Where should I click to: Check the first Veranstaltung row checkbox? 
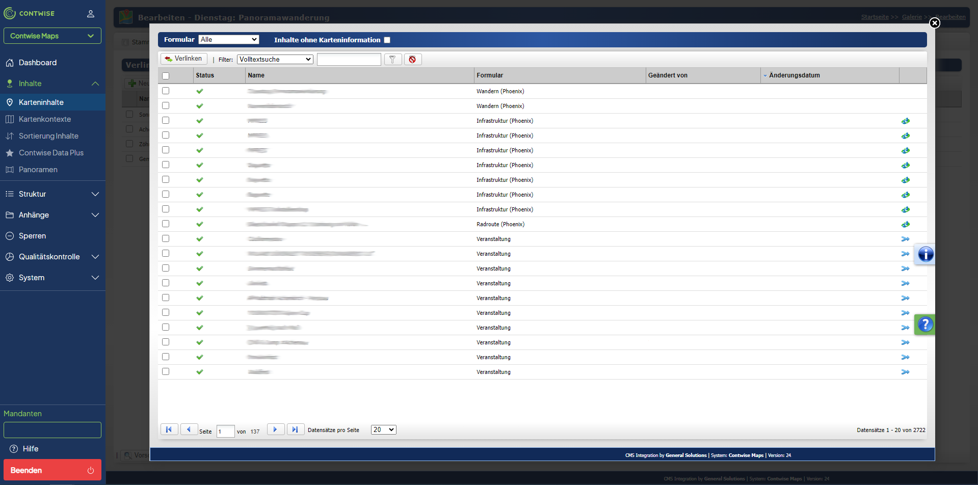point(166,238)
